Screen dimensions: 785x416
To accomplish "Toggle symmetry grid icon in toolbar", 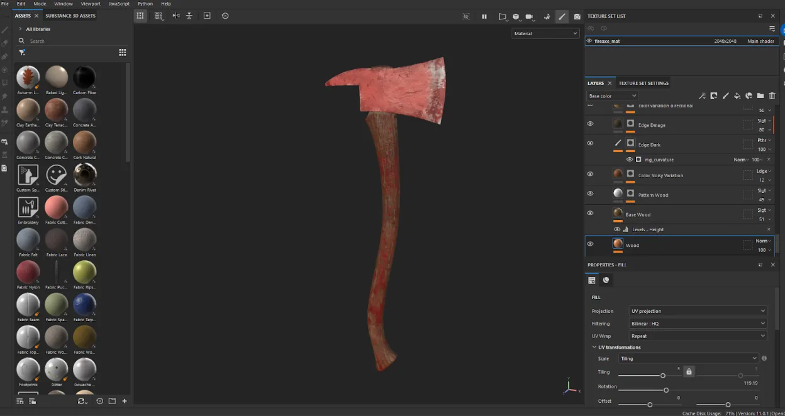I will [x=140, y=16].
